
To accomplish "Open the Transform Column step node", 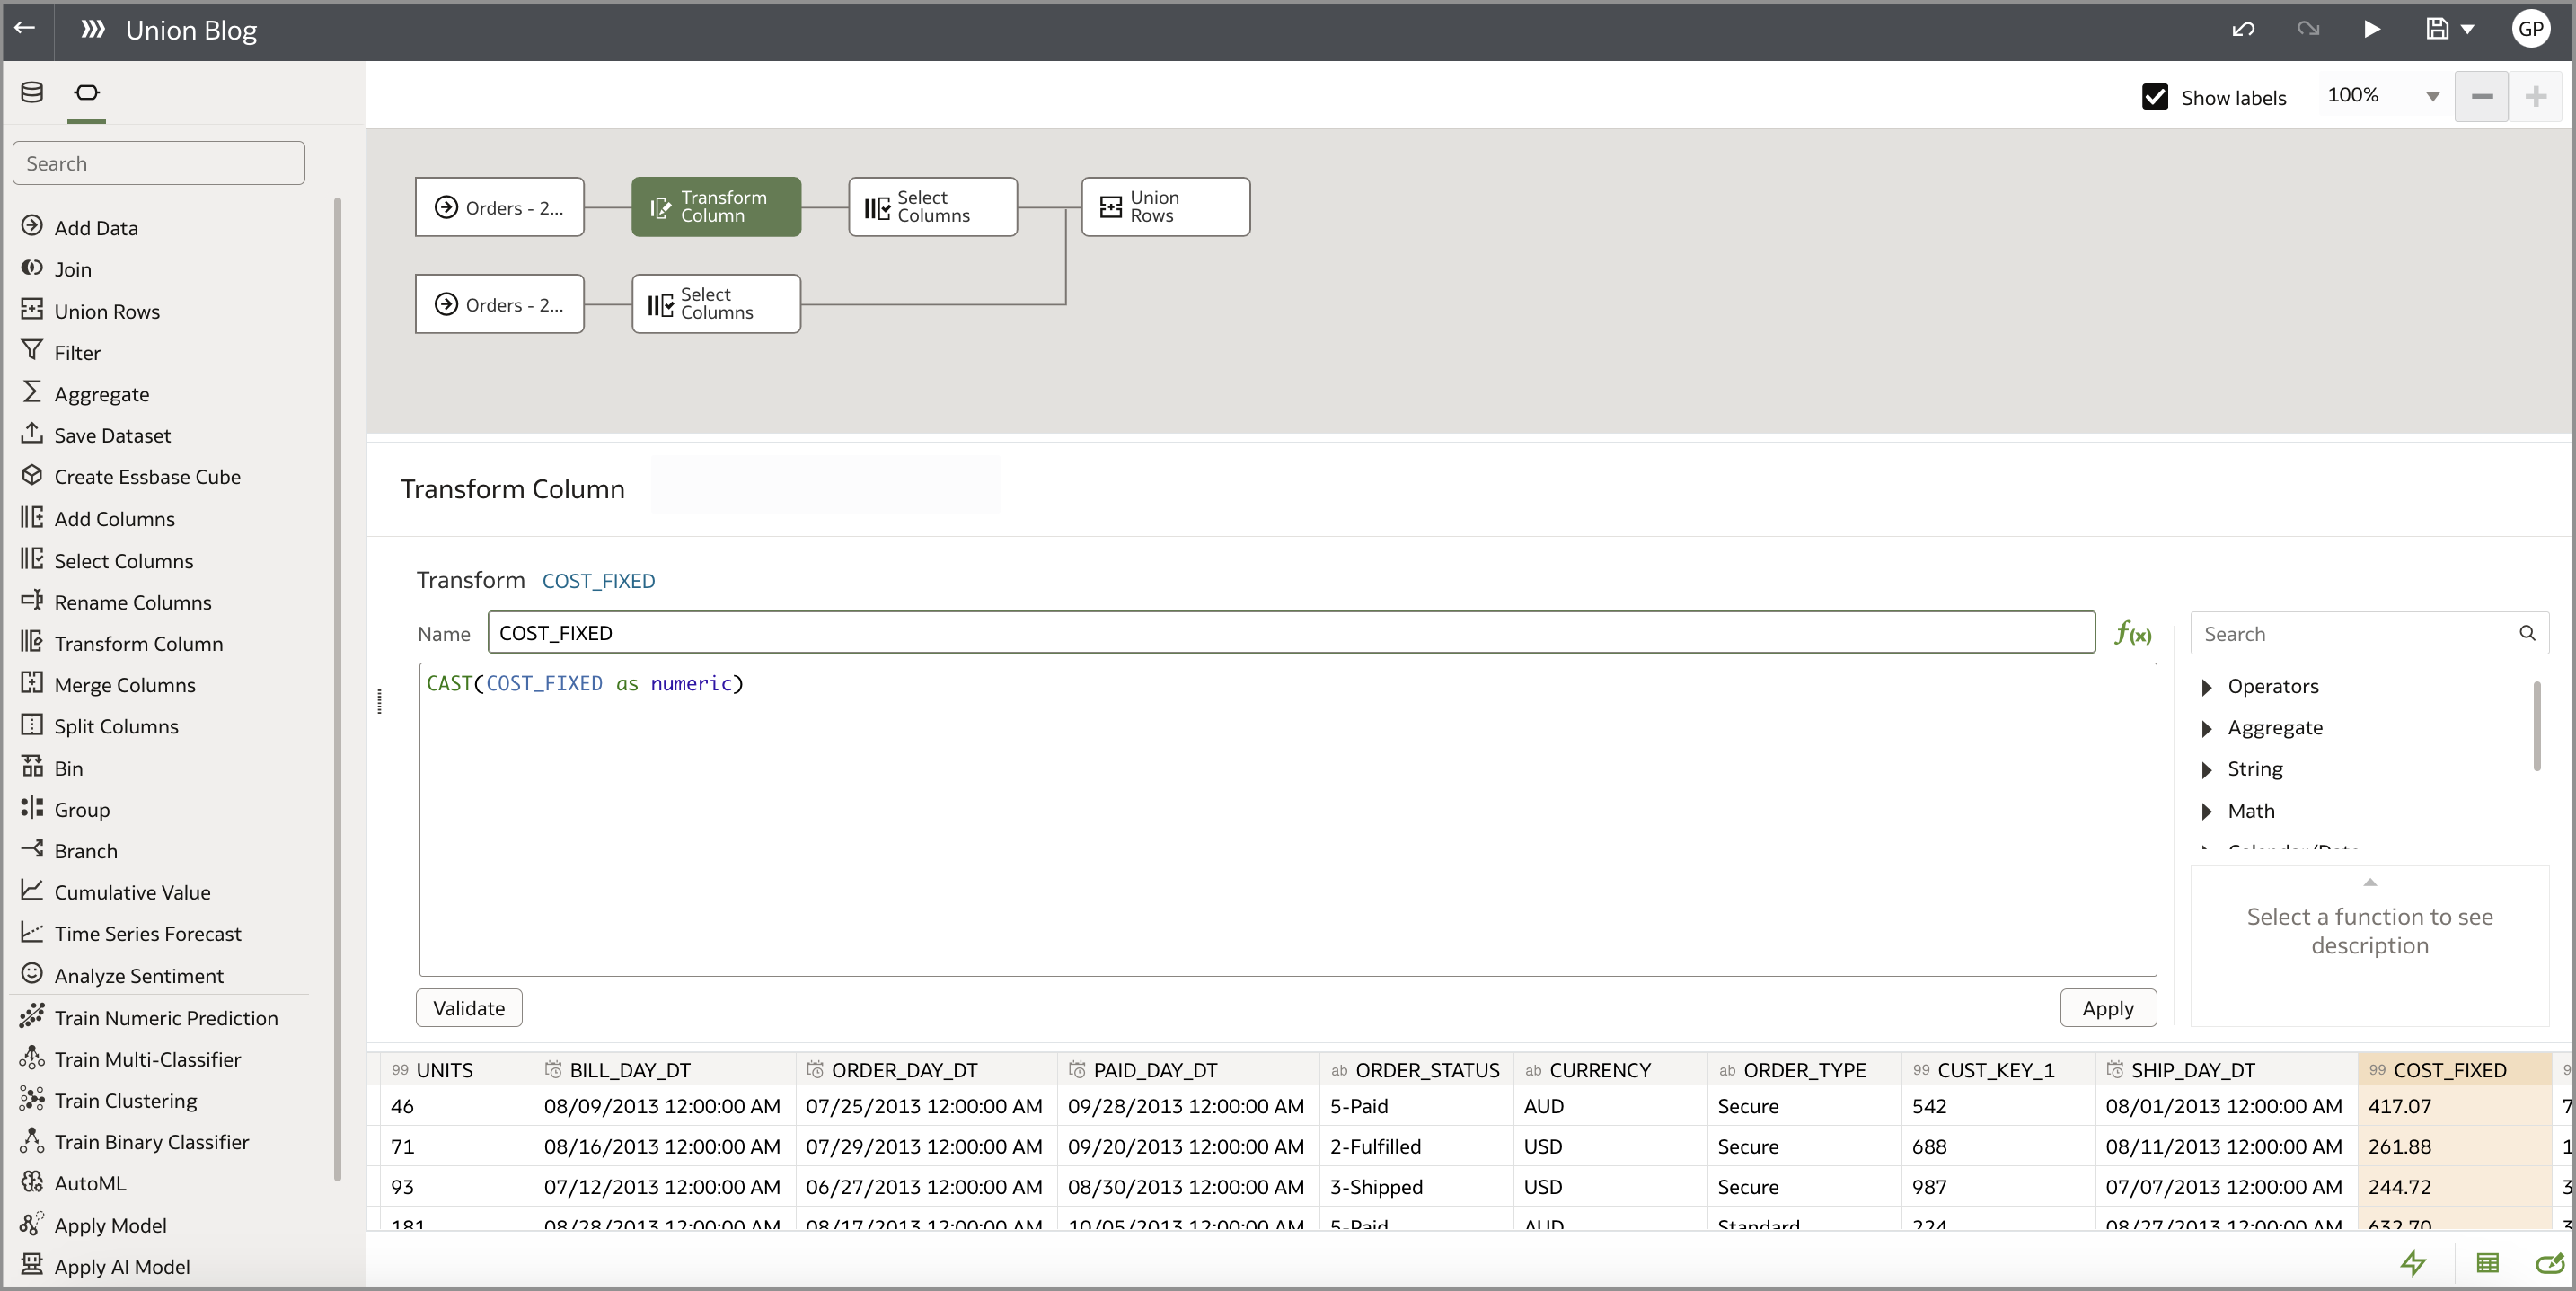I will coord(715,206).
